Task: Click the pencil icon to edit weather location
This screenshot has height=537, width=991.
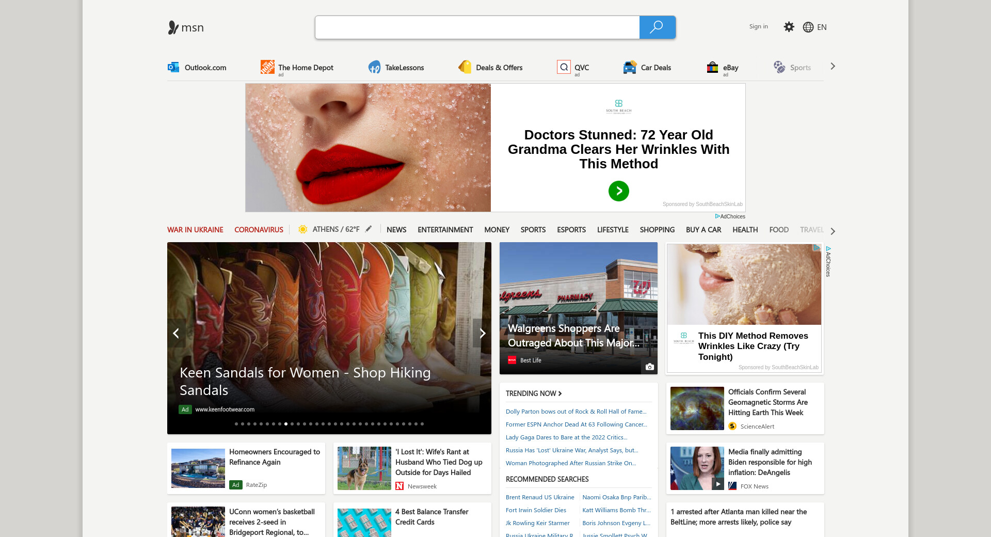Action: tap(369, 229)
